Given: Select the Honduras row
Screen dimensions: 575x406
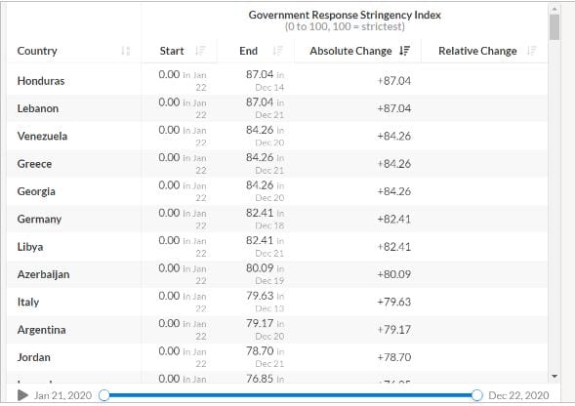Looking at the screenshot, I should (x=277, y=81).
